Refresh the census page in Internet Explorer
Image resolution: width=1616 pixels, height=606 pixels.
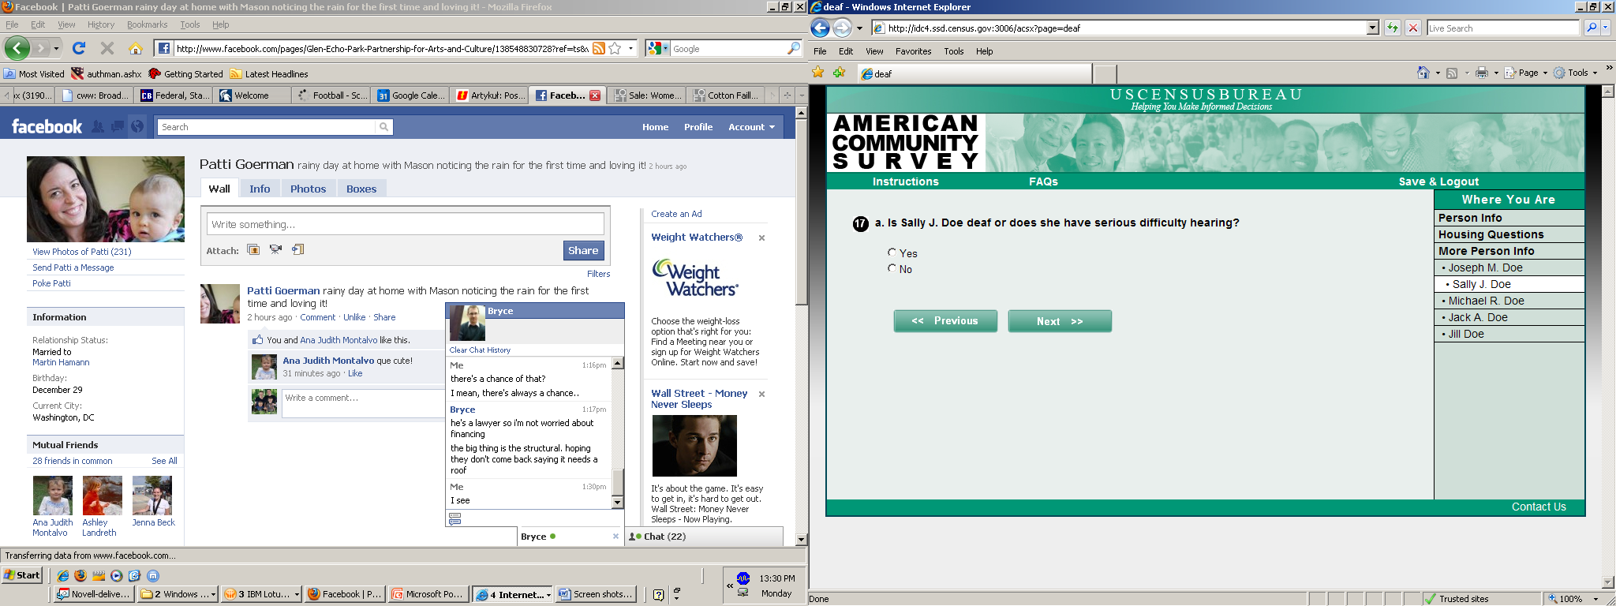tap(1393, 28)
